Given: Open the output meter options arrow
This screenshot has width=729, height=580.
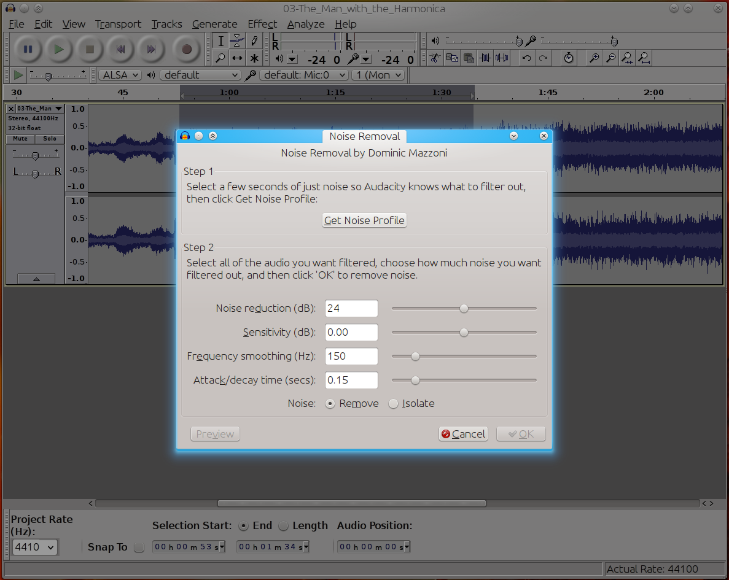Looking at the screenshot, I should (292, 59).
